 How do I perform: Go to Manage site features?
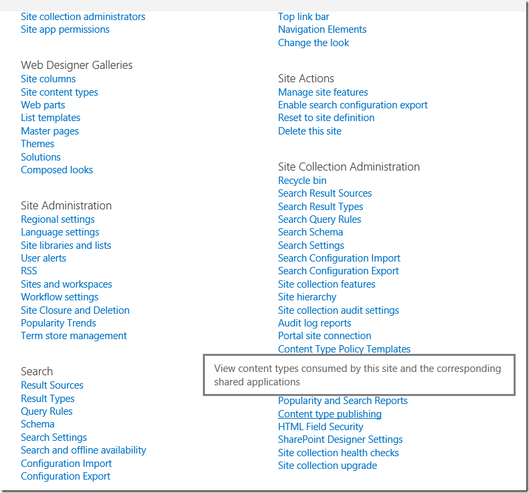click(x=323, y=92)
